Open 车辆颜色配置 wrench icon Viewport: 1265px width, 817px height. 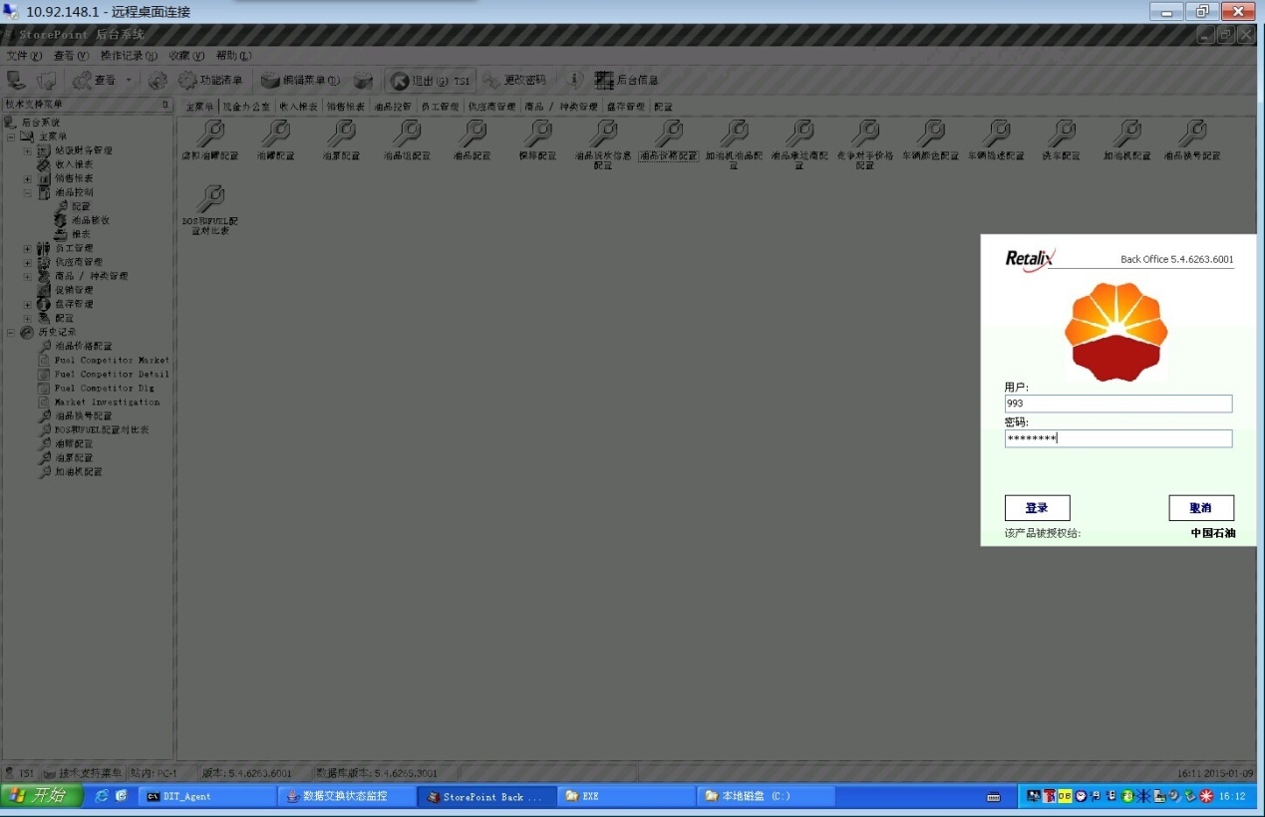930,134
